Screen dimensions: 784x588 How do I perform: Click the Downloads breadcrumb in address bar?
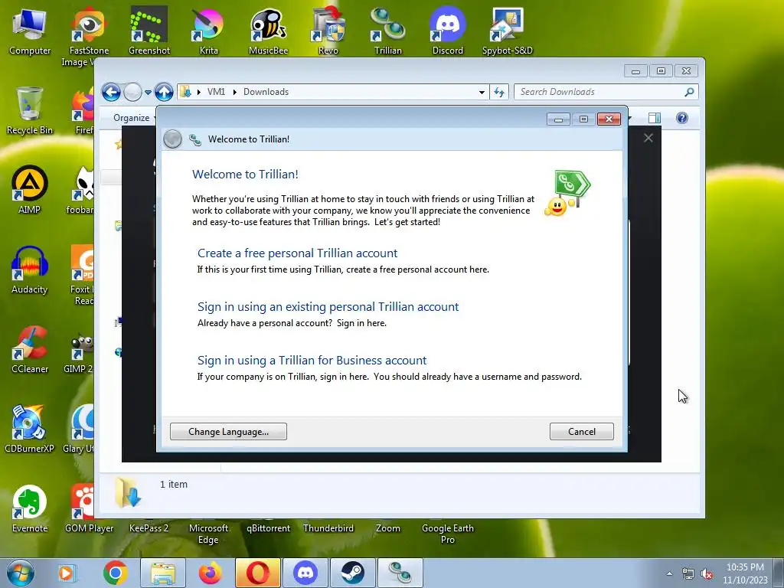tap(266, 92)
